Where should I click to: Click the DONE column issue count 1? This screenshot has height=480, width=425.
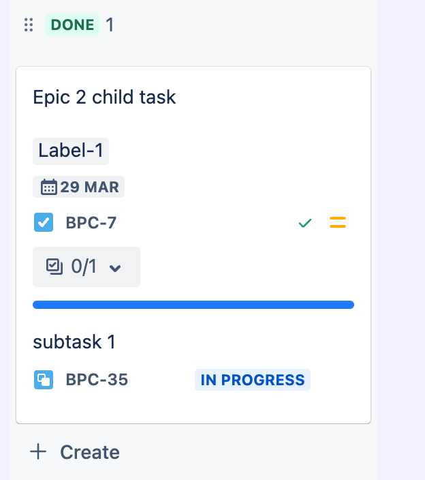110,25
